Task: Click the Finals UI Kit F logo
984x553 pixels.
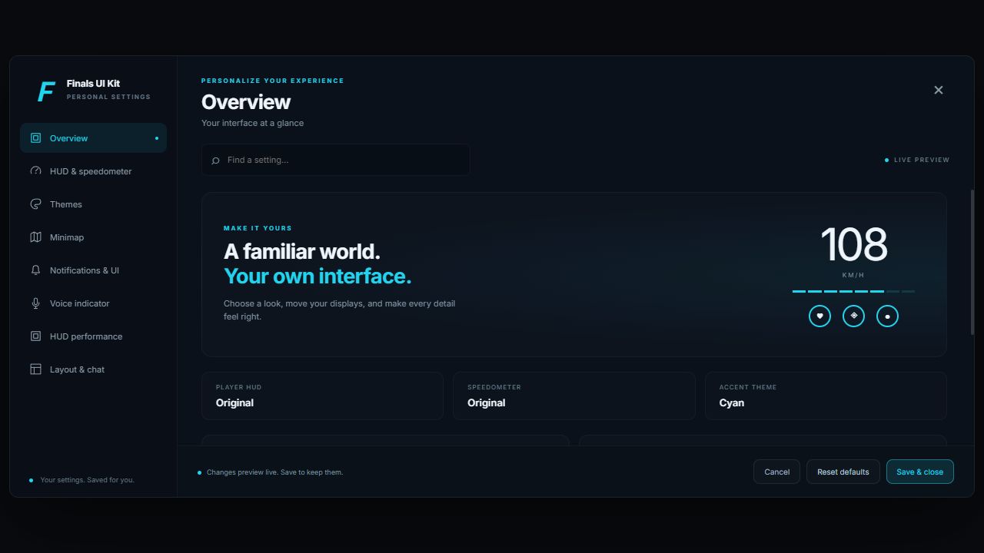Action: point(46,91)
